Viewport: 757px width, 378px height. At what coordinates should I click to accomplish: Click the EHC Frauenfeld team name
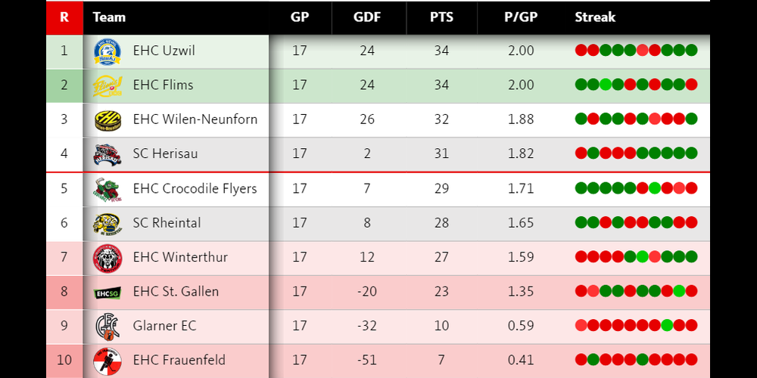click(179, 361)
